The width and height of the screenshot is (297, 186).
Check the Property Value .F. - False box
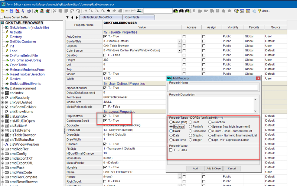pyautogui.click(x=171, y=150)
